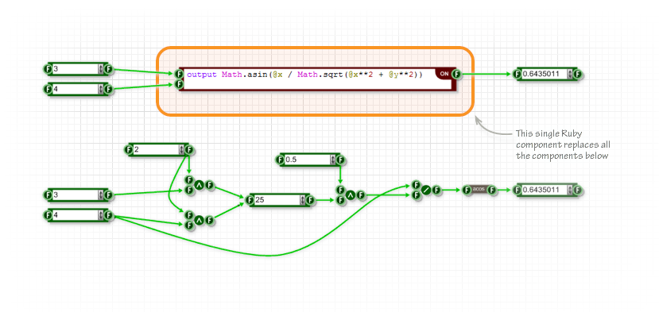Click output connector of lower schematic's 4 box
659x312 pixels.
coord(108,215)
